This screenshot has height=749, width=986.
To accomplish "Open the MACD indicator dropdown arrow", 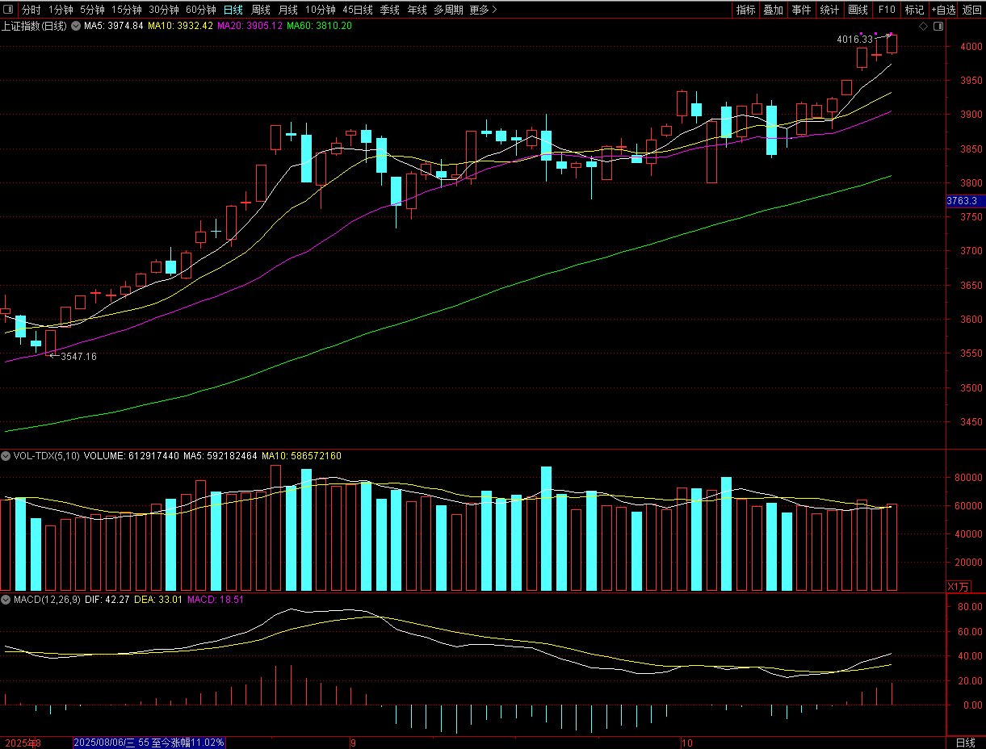I will point(6,600).
